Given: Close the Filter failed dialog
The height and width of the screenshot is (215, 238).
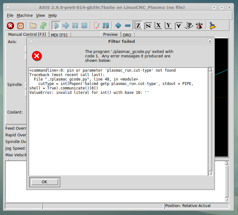Looking at the screenshot, I should coord(210,41).
